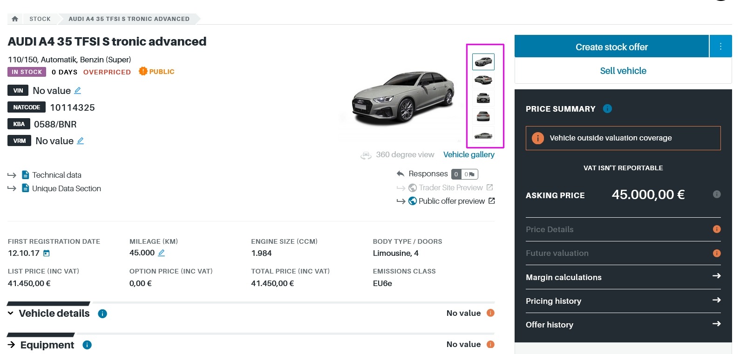Screen dimensions: 740x354
Task: Collapse the Vehicle details section
Action: pos(11,314)
